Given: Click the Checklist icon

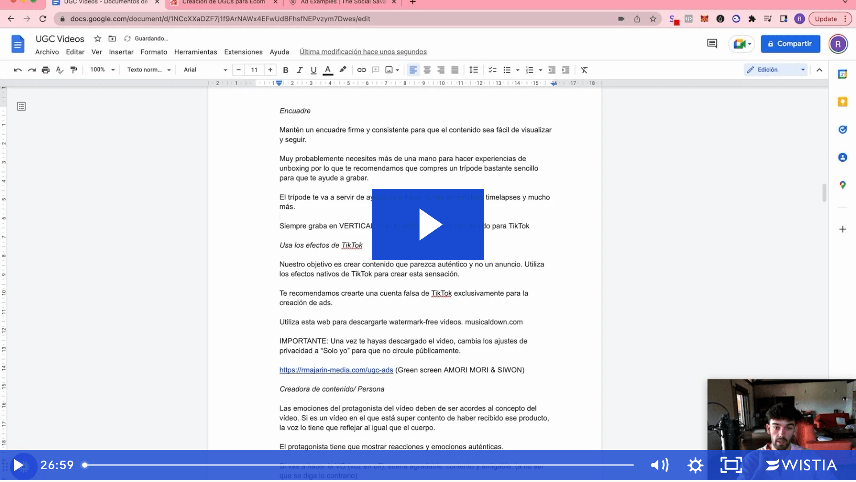Looking at the screenshot, I should tap(492, 70).
